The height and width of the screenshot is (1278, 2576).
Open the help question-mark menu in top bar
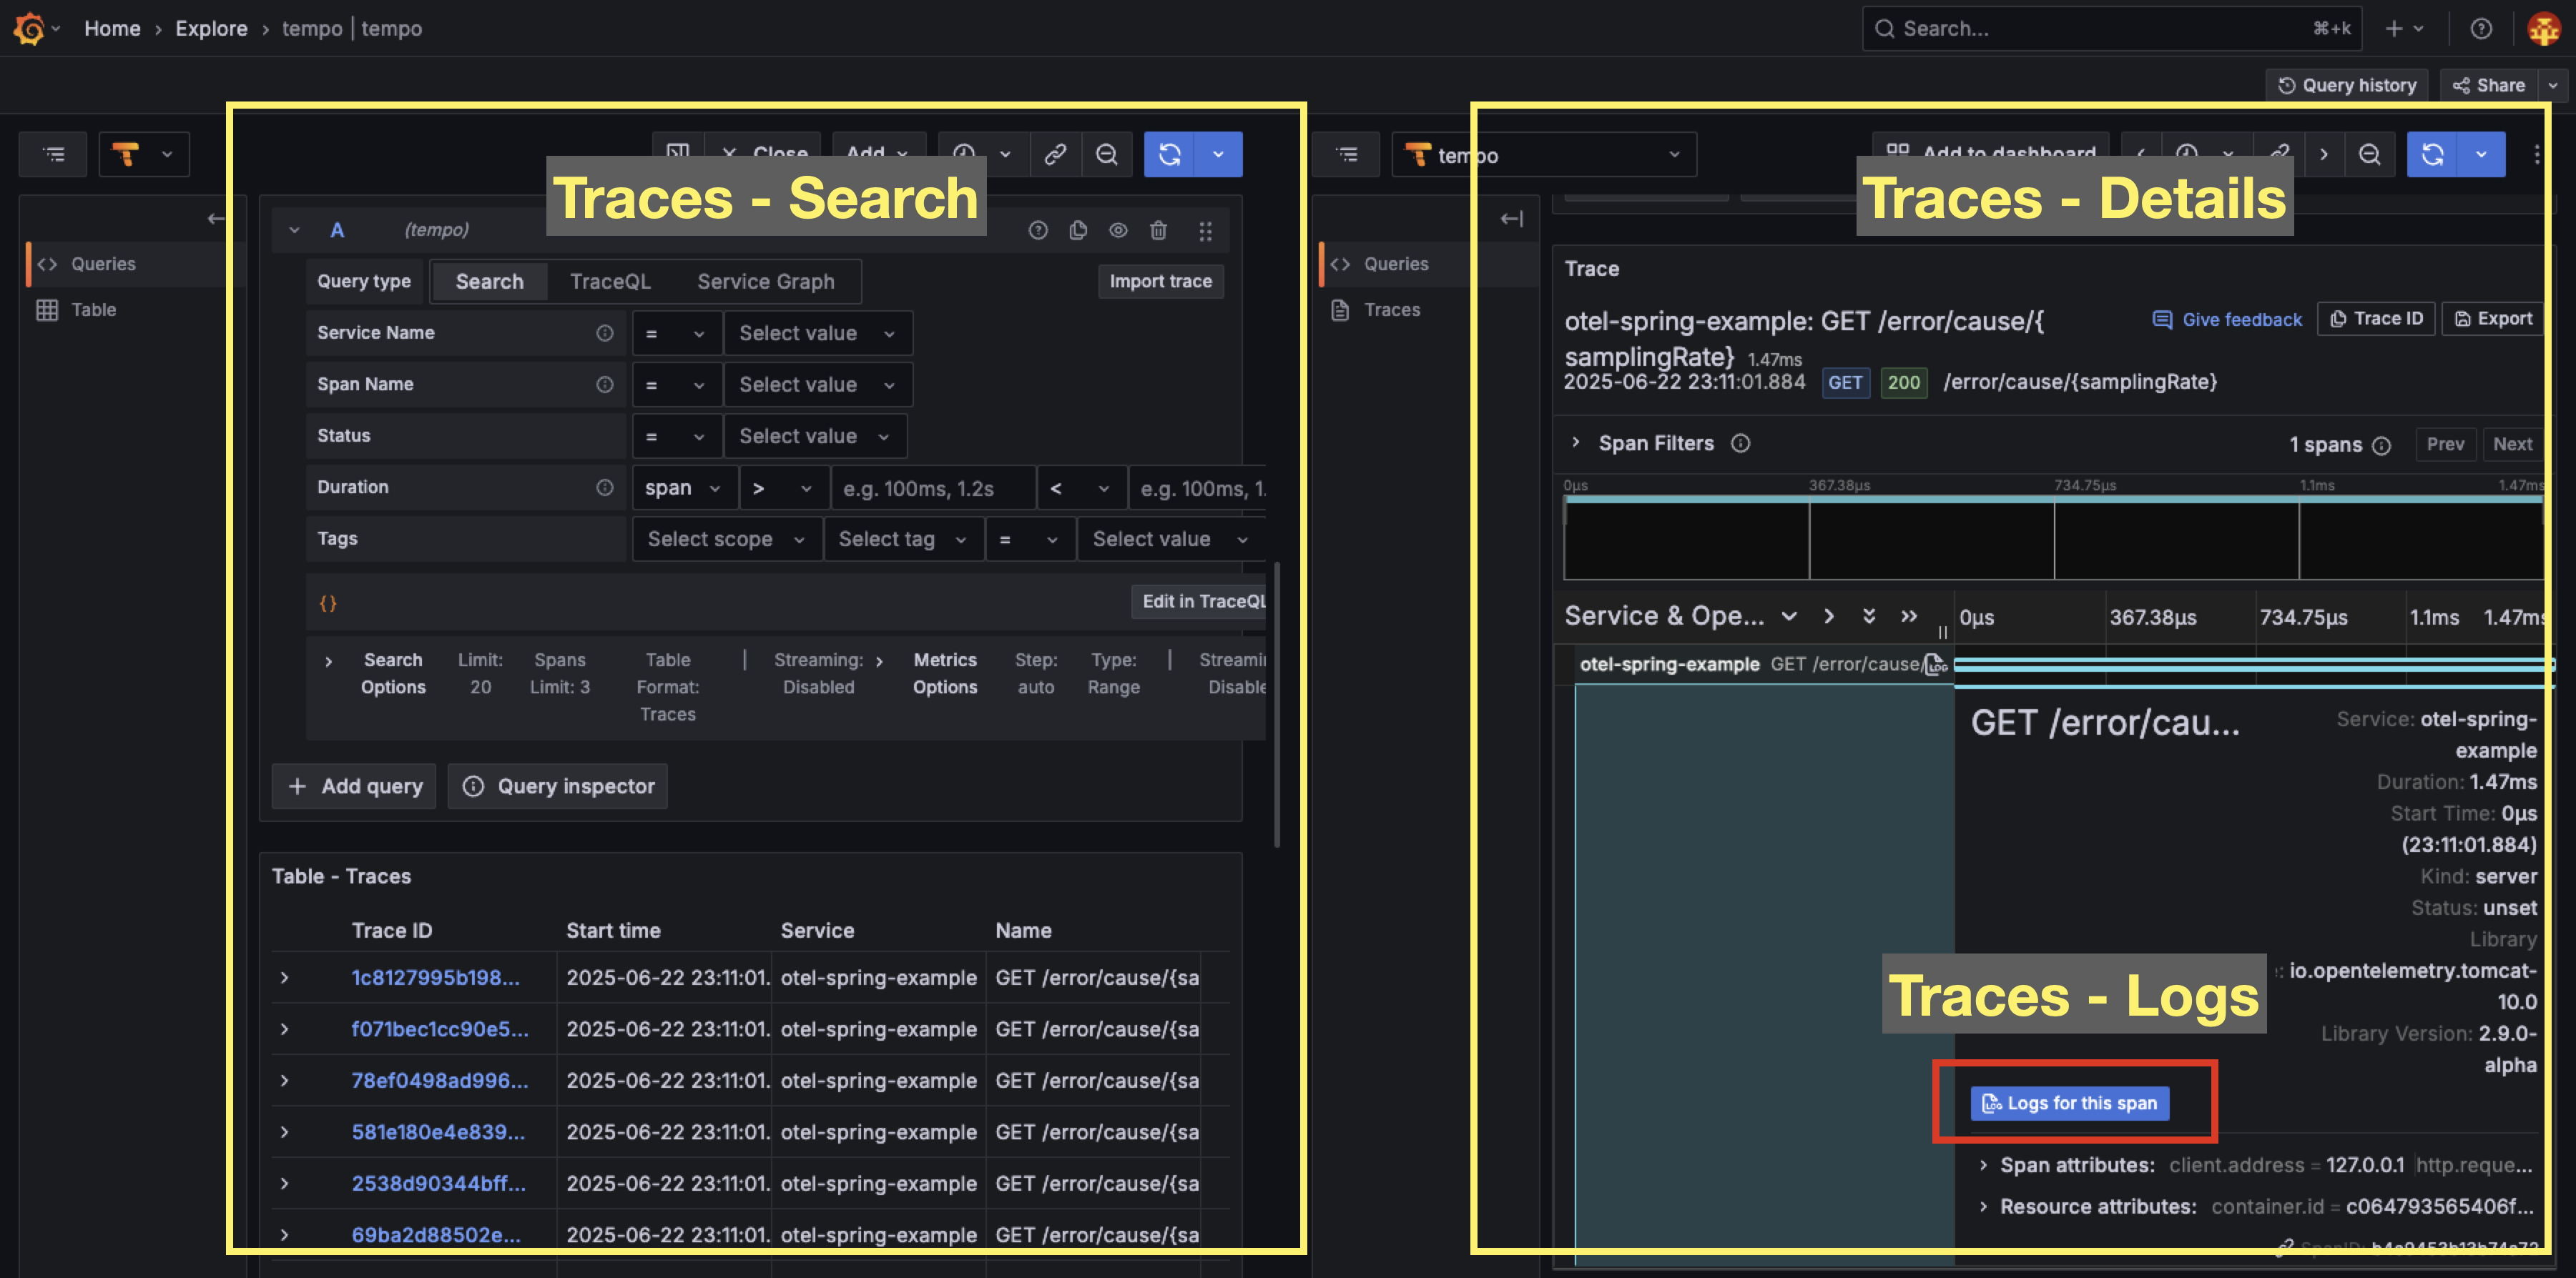coord(2480,28)
